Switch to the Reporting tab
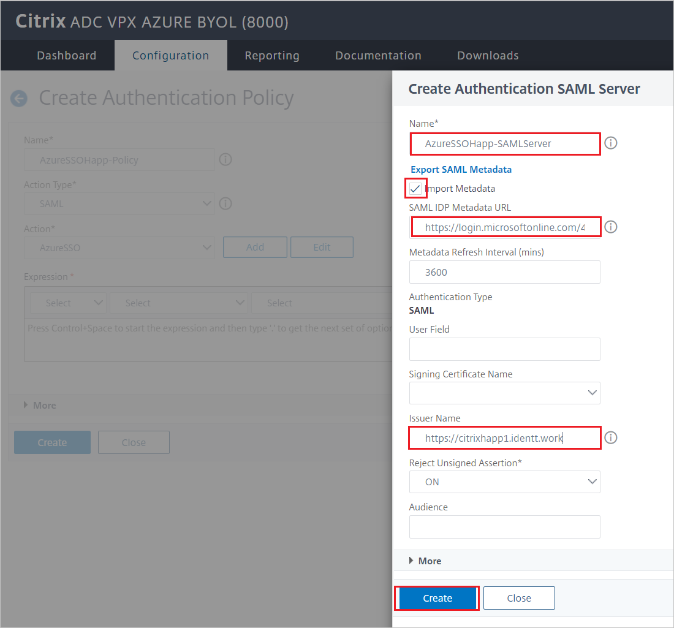This screenshot has height=628, width=674. 272,55
